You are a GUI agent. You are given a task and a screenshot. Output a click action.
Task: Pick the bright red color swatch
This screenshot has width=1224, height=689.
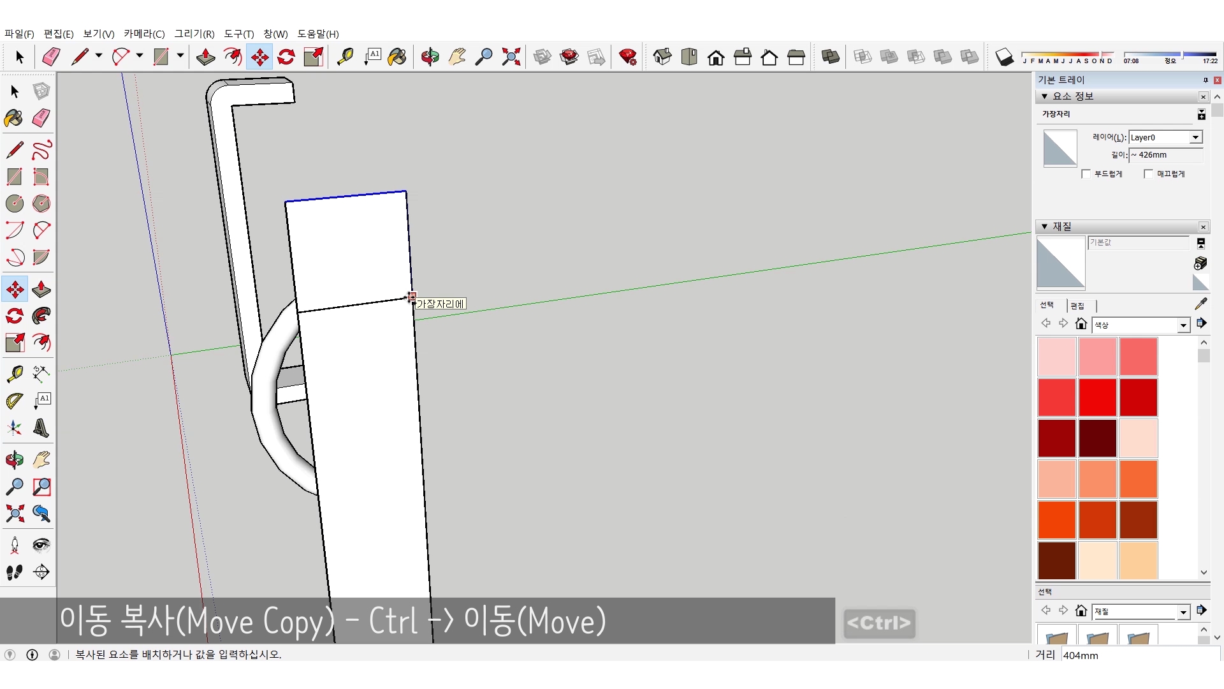(1097, 397)
